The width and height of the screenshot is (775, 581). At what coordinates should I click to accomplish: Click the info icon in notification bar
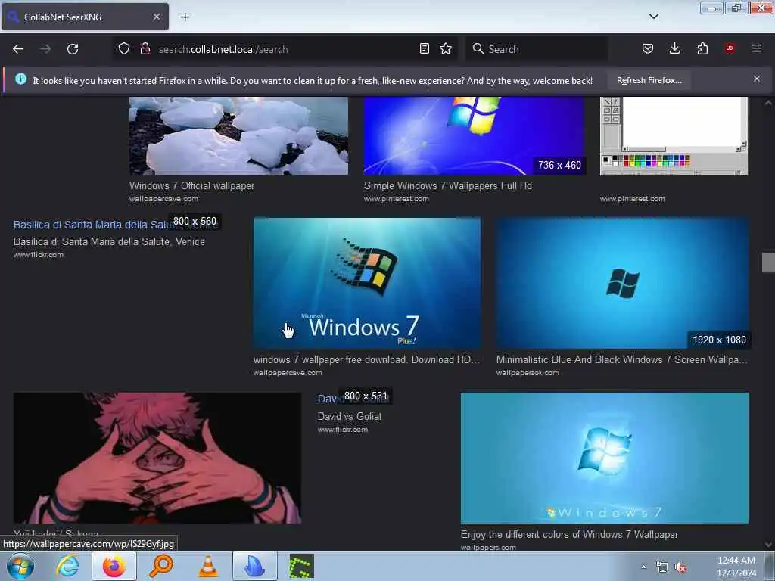coord(20,79)
